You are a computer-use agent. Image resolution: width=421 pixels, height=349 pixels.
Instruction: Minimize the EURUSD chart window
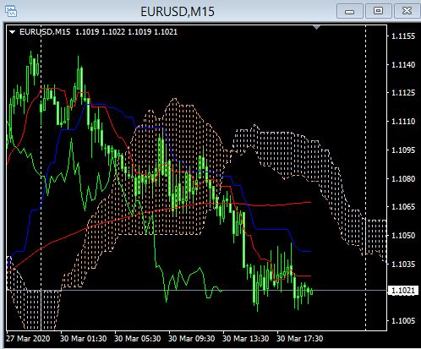350,11
